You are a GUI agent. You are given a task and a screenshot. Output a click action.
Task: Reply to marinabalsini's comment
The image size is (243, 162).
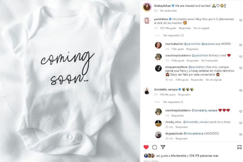click(x=192, y=49)
